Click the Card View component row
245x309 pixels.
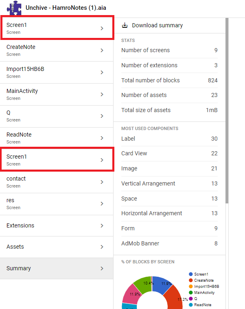click(169, 154)
